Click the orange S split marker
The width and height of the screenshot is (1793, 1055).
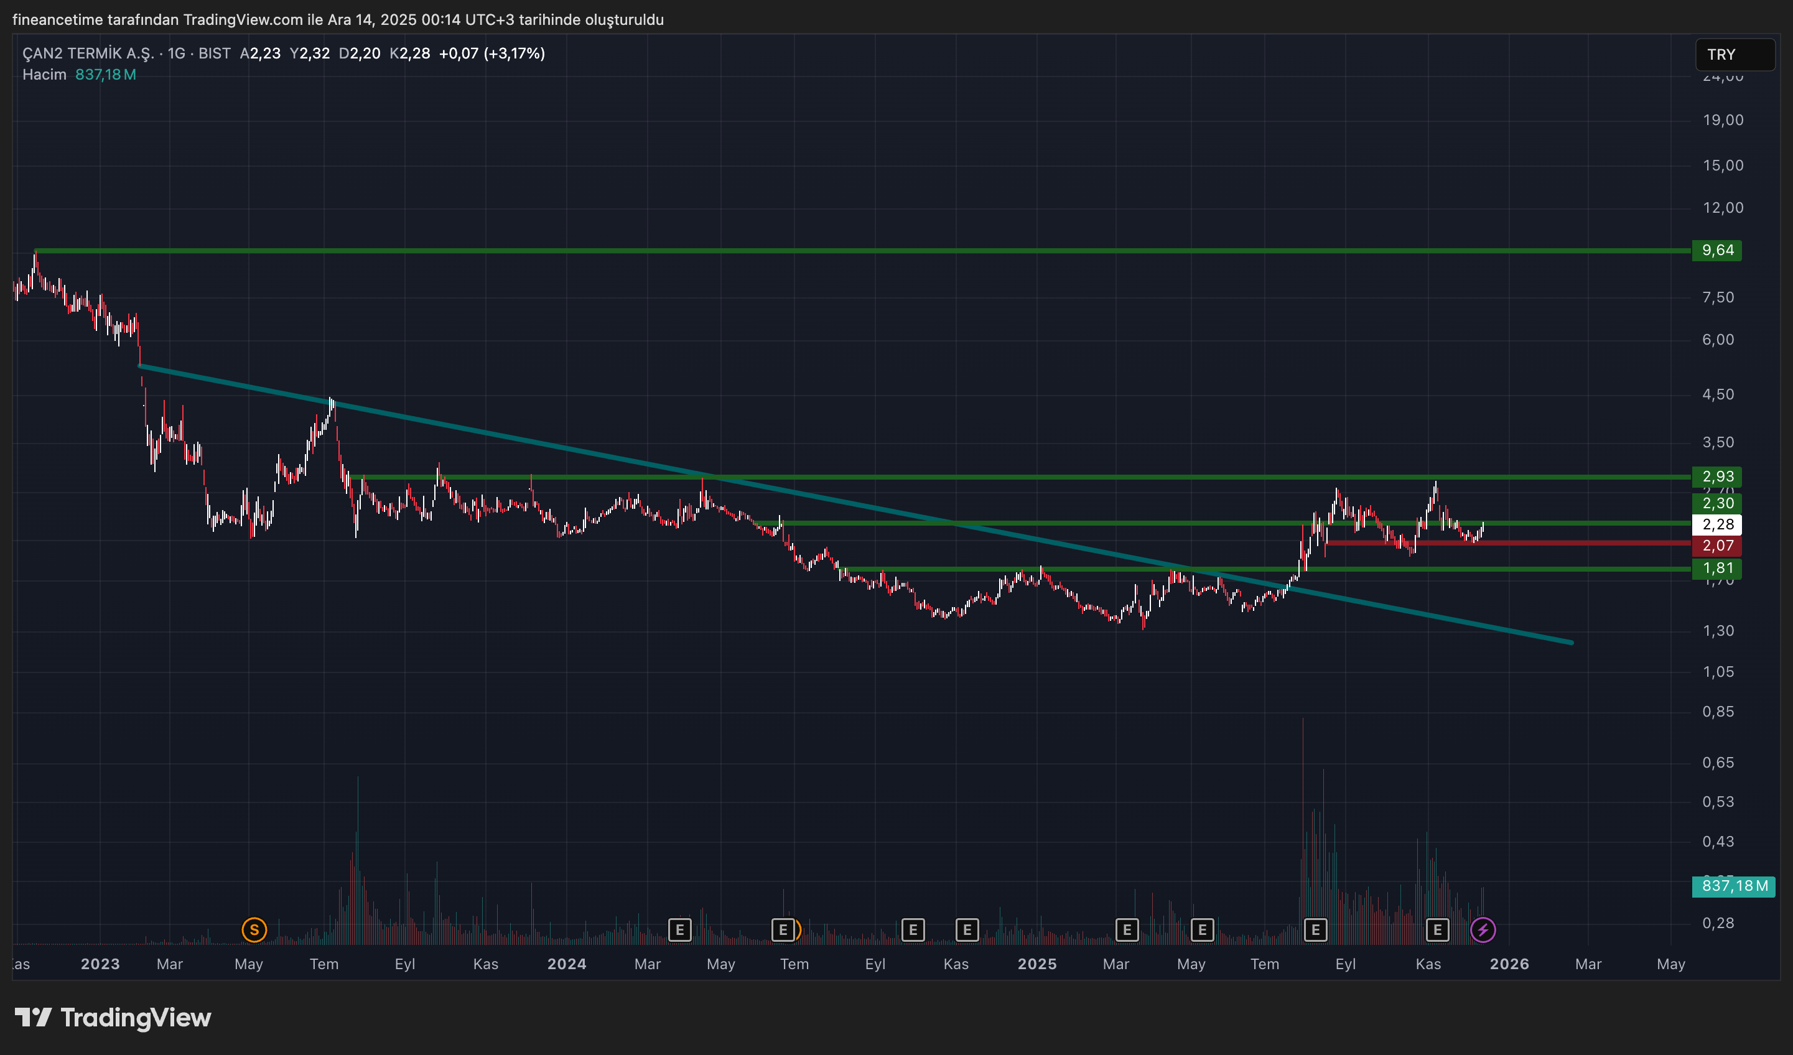254,930
